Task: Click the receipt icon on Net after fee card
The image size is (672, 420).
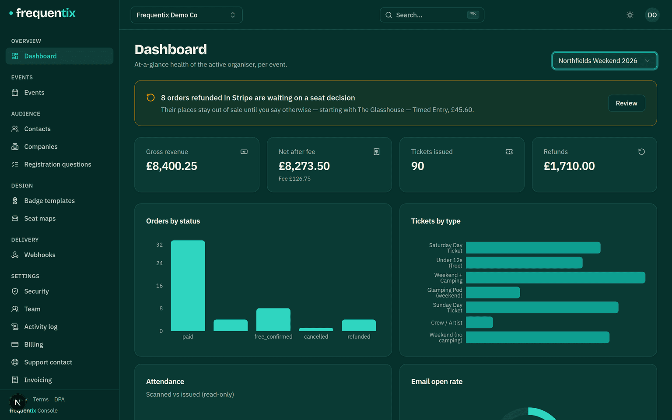Action: 377,152
